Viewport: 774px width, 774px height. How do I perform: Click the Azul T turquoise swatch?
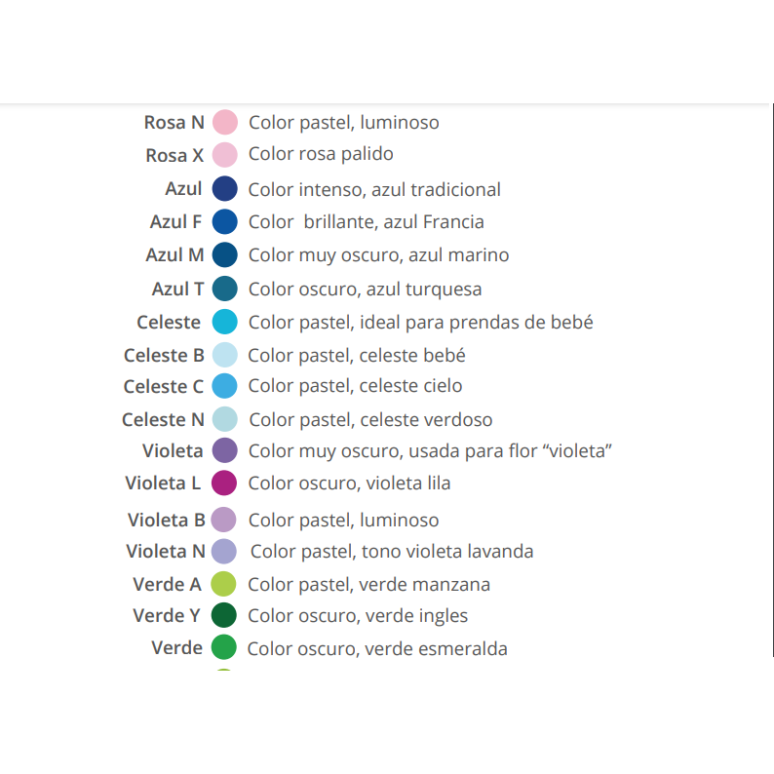225,289
